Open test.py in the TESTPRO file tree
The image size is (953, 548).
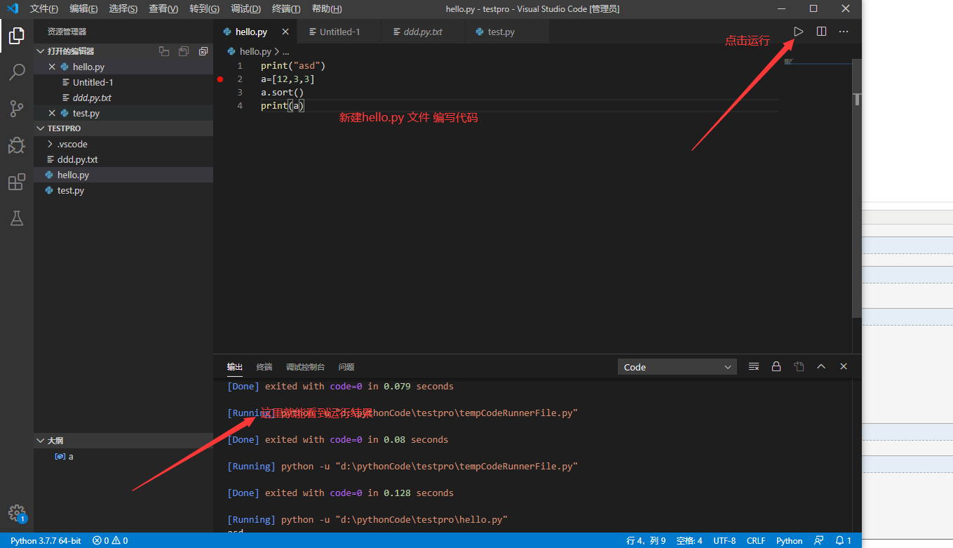(123, 190)
